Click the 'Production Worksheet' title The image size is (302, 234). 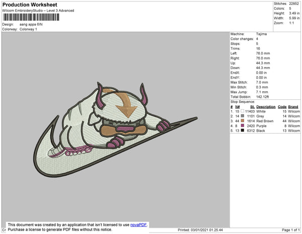(x=30, y=5)
